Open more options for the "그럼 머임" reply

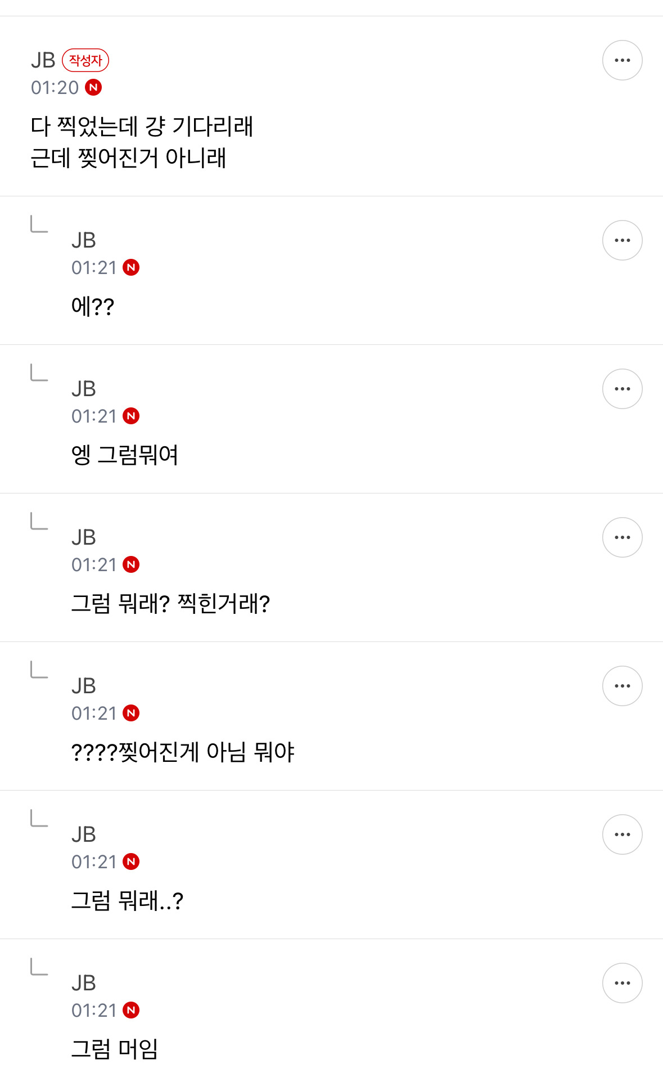click(622, 983)
